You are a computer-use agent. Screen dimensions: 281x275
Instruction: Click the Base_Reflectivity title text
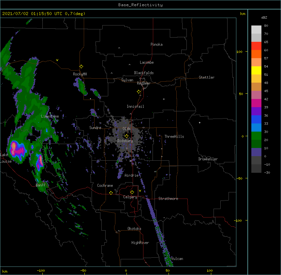(x=140, y=5)
